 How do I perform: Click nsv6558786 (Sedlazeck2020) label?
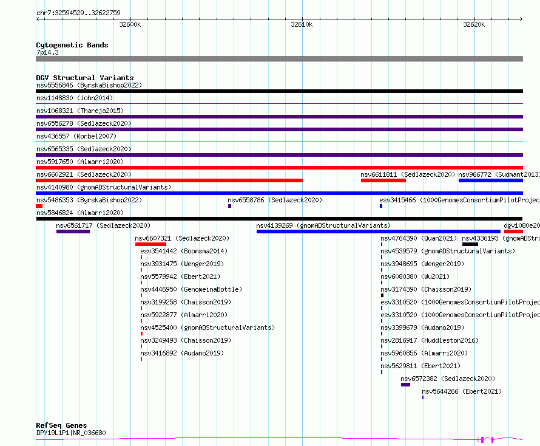point(275,200)
